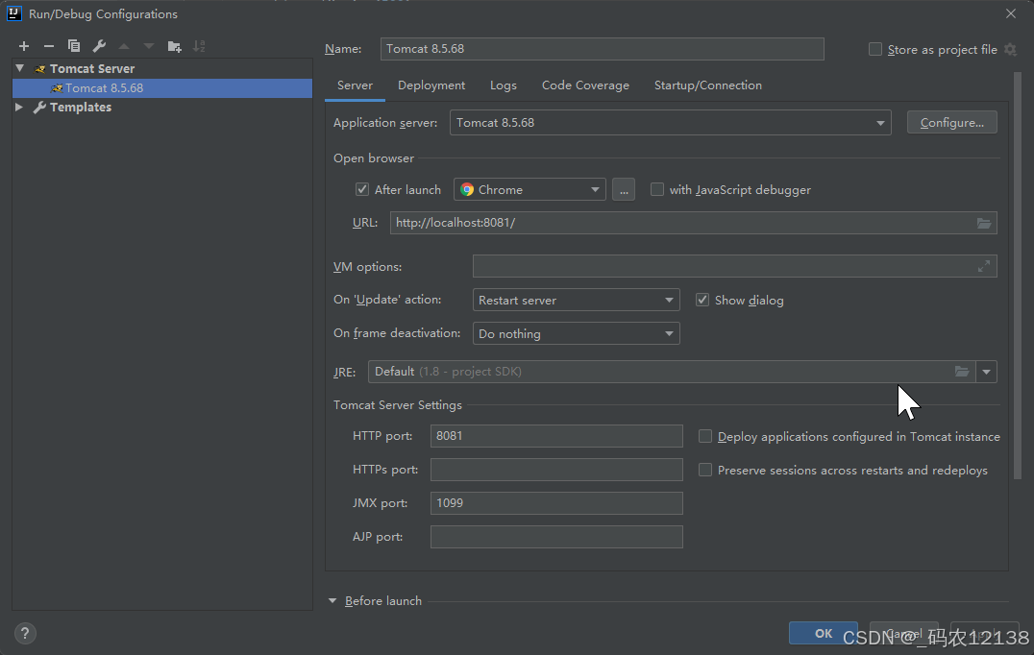Click the Configure... button
1034x655 pixels.
[951, 123]
